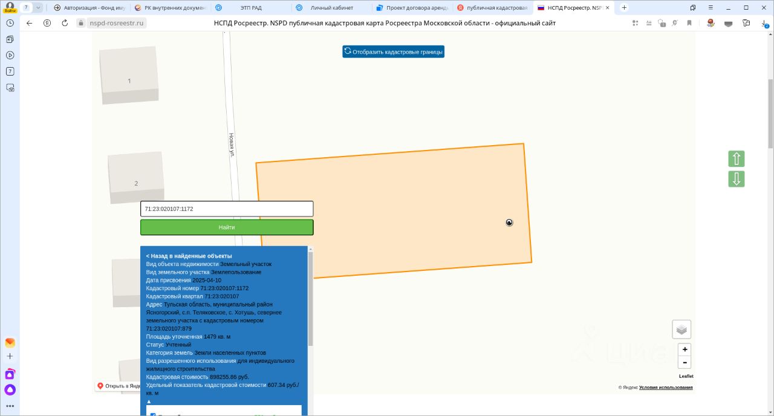Click the green up arrow map control

pyautogui.click(x=737, y=159)
